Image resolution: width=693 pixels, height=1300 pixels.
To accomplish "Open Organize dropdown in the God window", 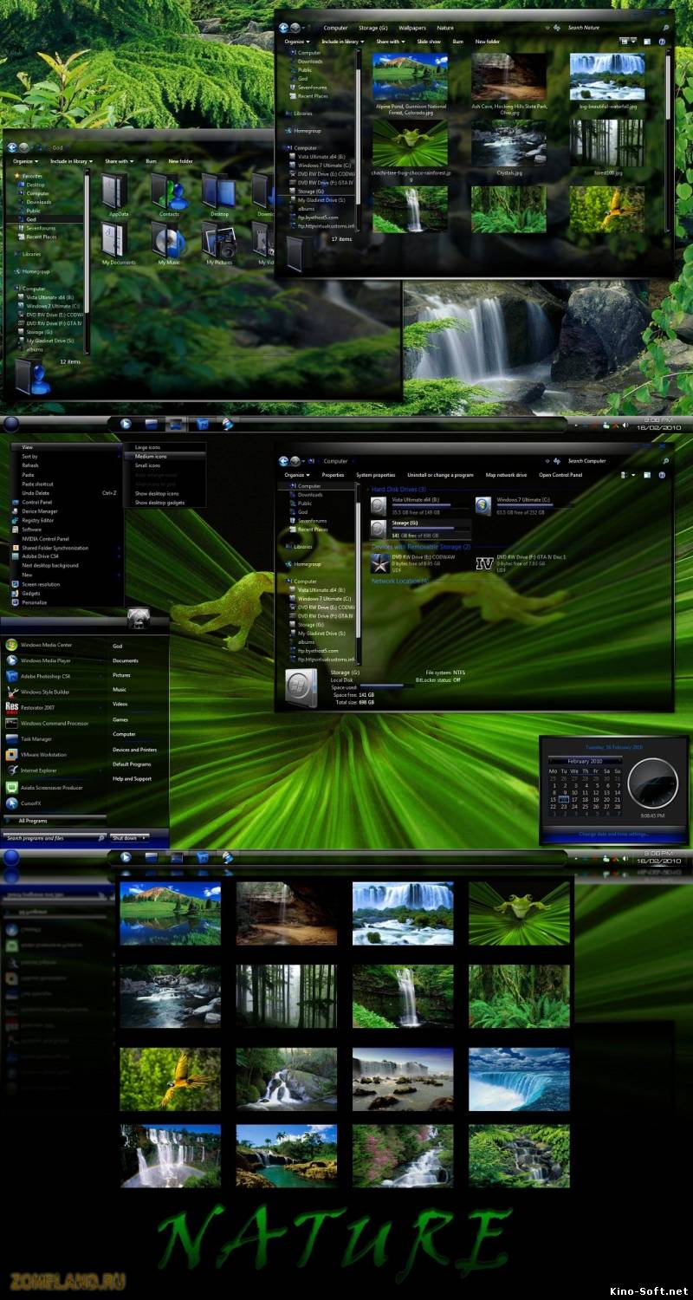I will [x=26, y=161].
